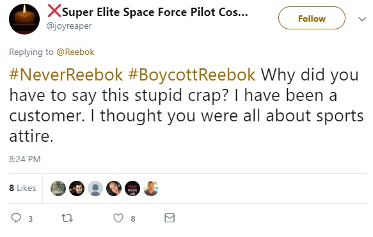
Task: Open Super Elite Space Force Pilot display name
Action: 155,12
